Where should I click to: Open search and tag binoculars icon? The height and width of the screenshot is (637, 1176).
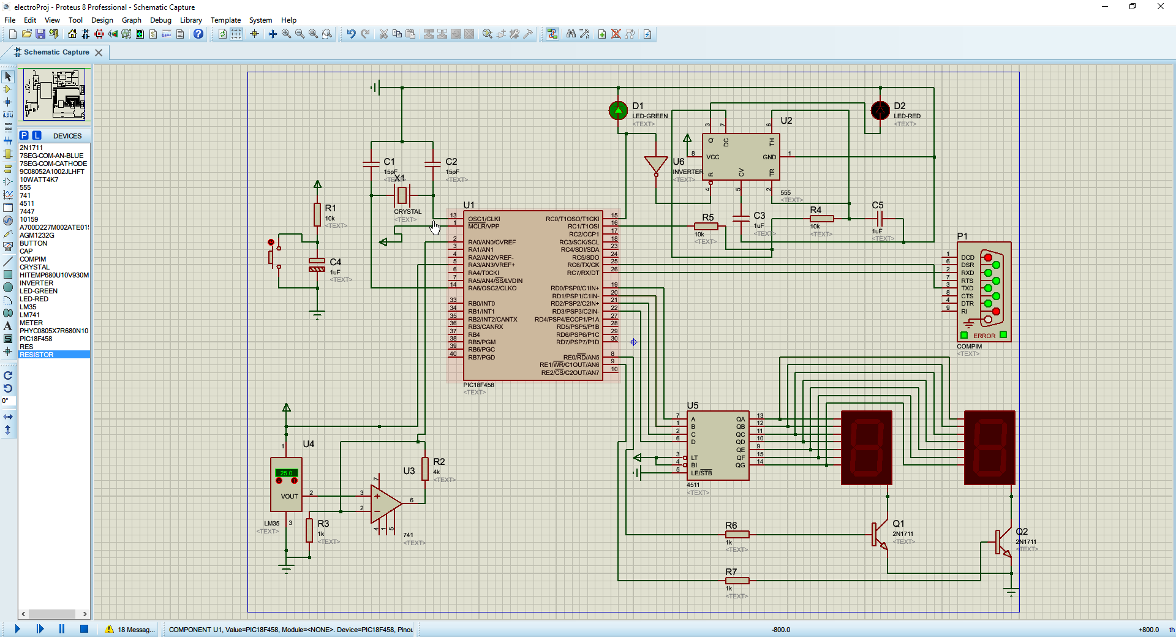[571, 34]
